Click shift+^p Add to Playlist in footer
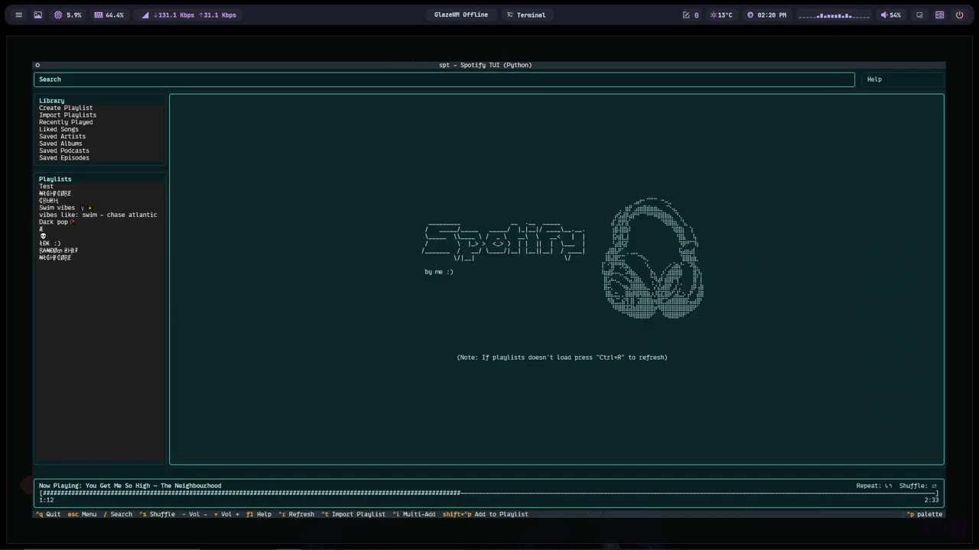979x550 pixels. (x=485, y=514)
